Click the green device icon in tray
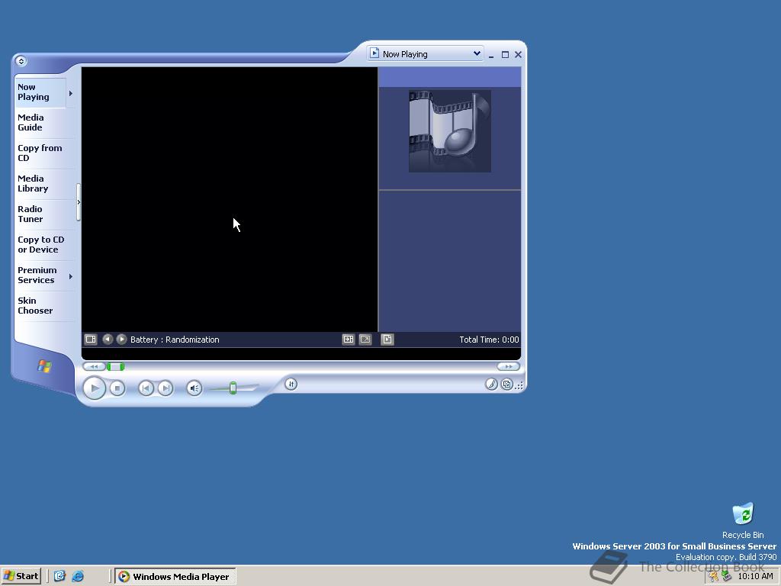The image size is (781, 586). (x=726, y=577)
